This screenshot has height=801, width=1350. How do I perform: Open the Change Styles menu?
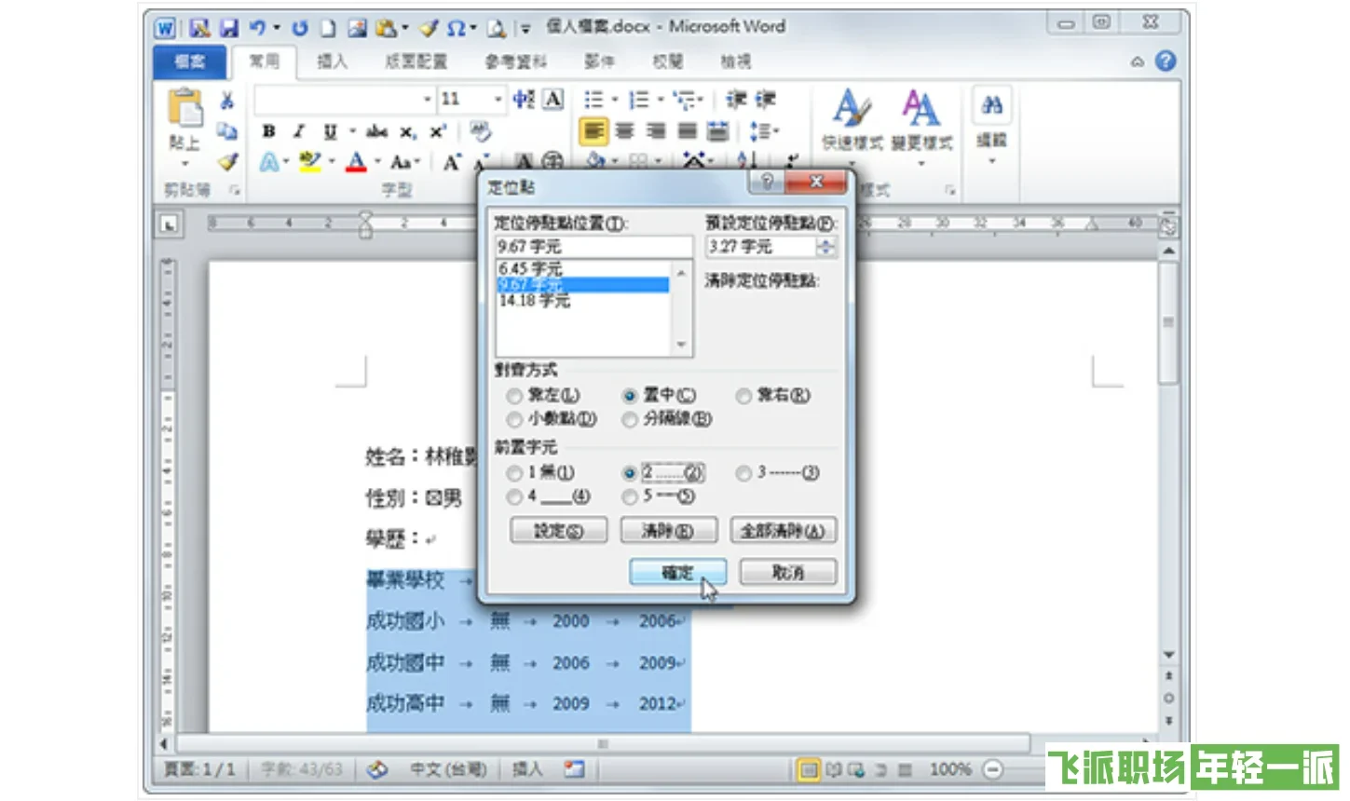[x=921, y=127]
